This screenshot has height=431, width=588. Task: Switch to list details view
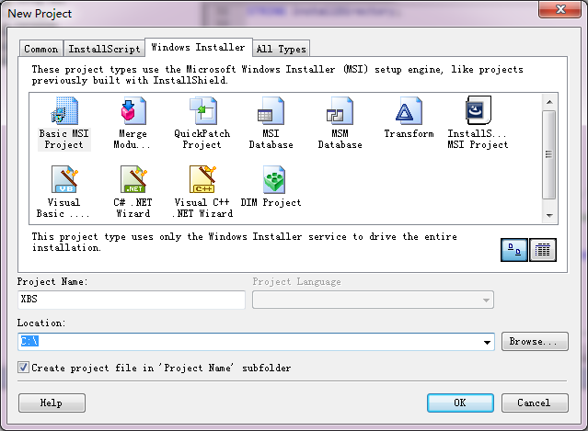(543, 250)
